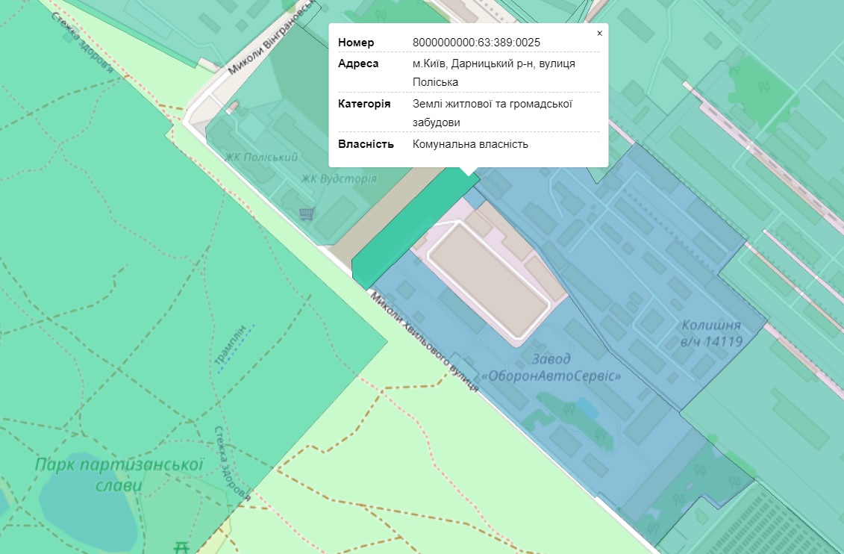The width and height of the screenshot is (844, 554).
Task: Click the tree icons in the top-right green area
Action: (765, 87)
